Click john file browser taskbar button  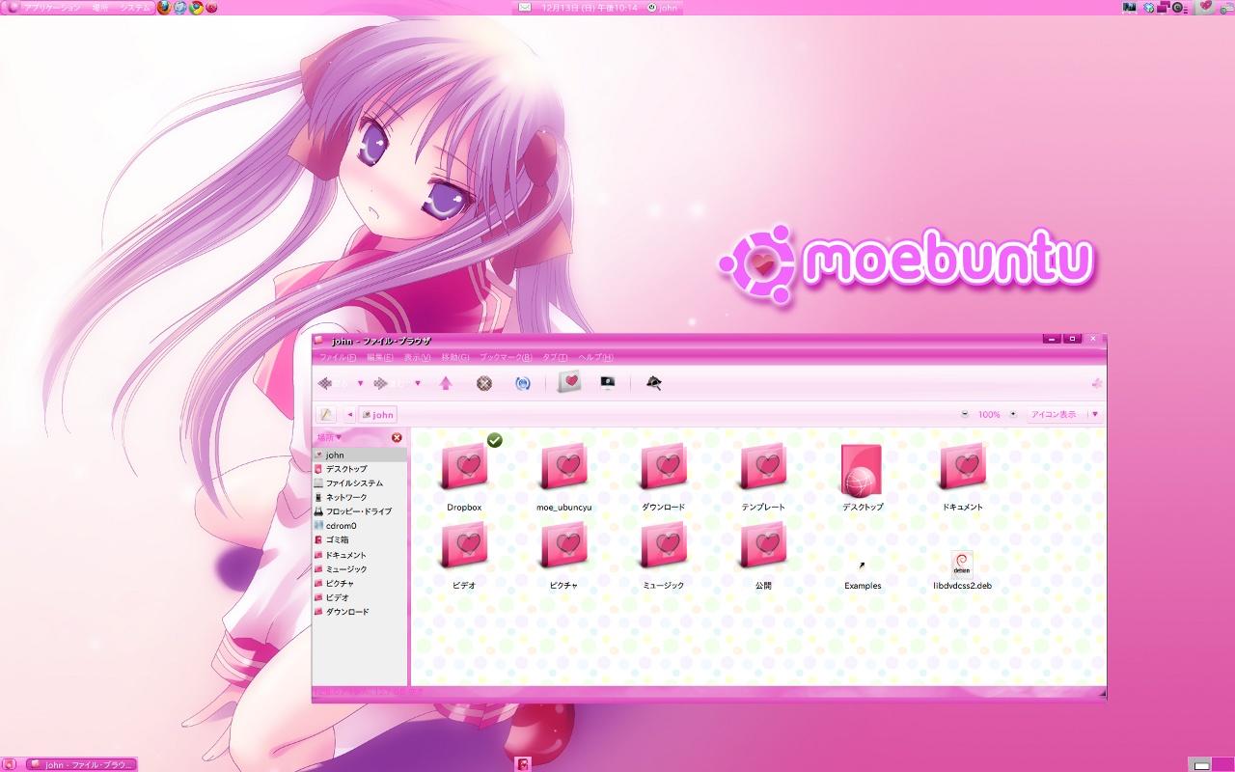(82, 764)
